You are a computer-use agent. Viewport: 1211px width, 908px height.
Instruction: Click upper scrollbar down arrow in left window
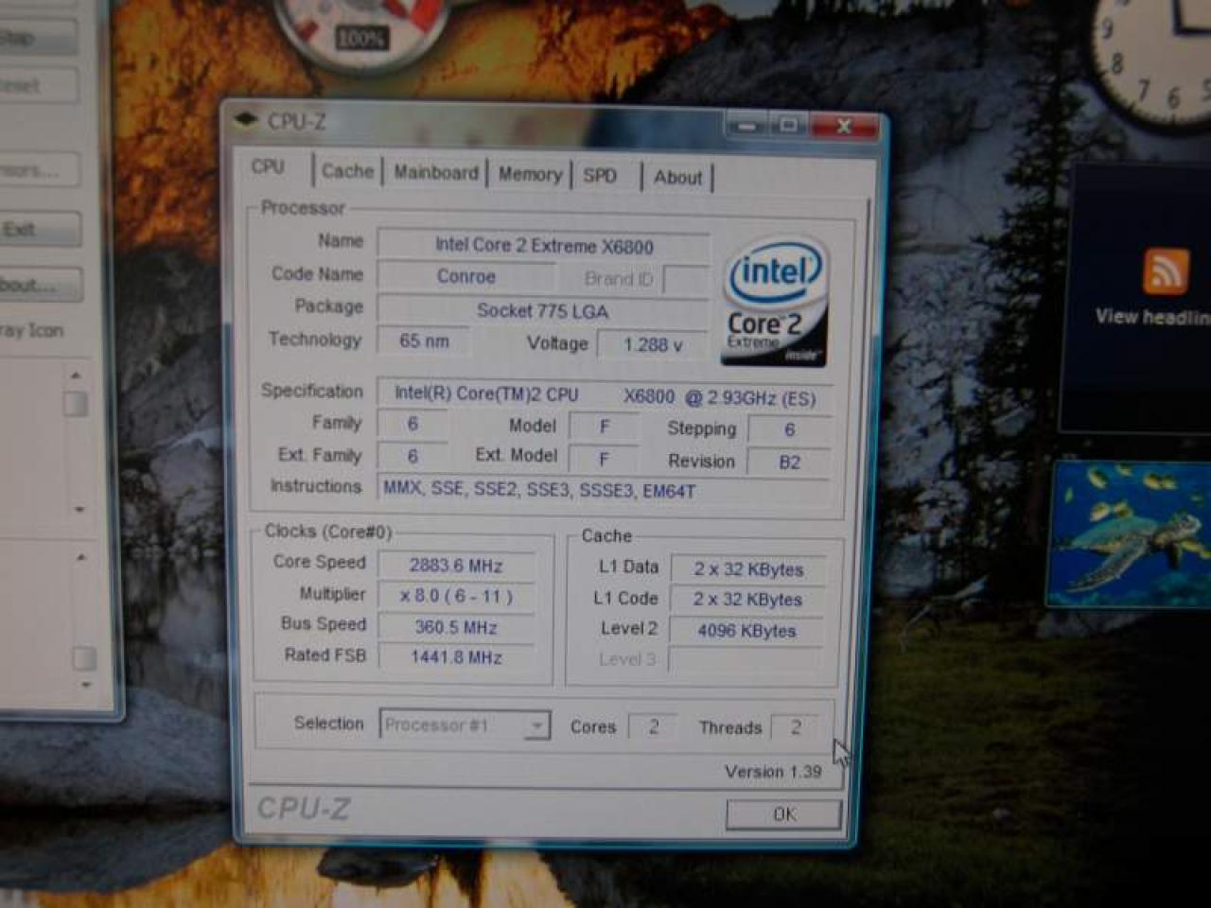(79, 510)
